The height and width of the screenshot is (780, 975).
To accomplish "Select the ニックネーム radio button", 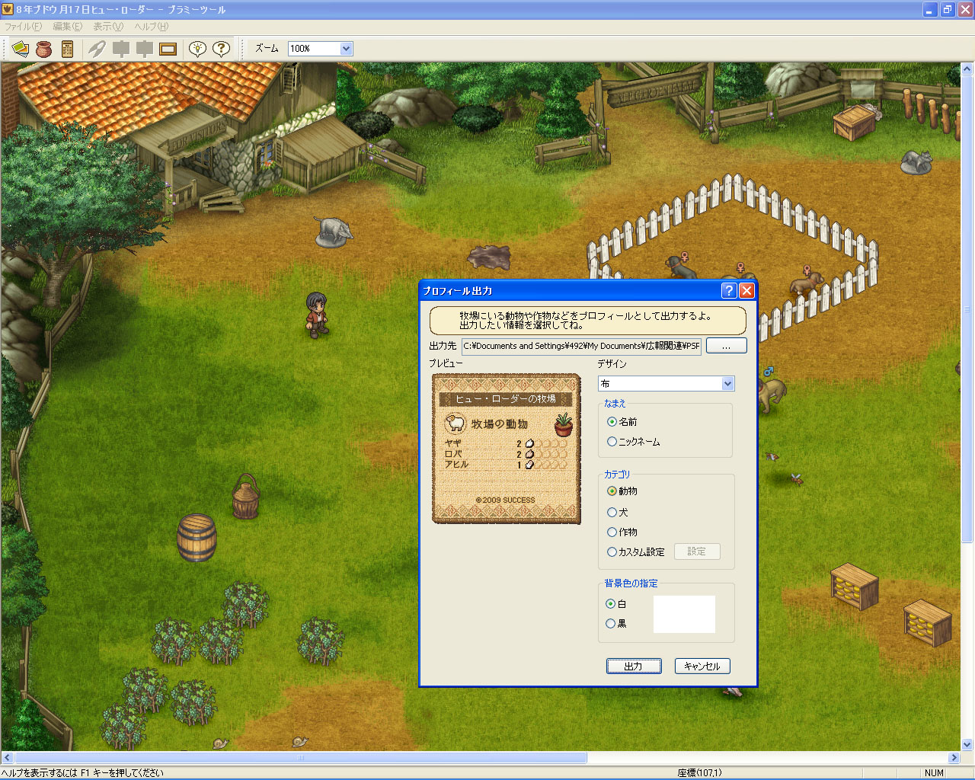I will point(612,442).
